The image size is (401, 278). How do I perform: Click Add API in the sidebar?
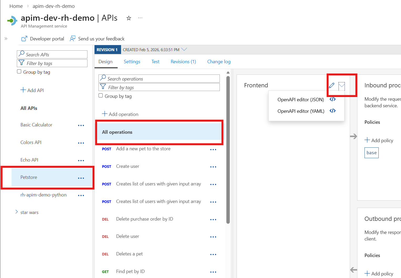tap(32, 90)
